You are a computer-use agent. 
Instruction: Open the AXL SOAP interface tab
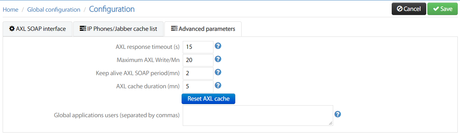37,29
